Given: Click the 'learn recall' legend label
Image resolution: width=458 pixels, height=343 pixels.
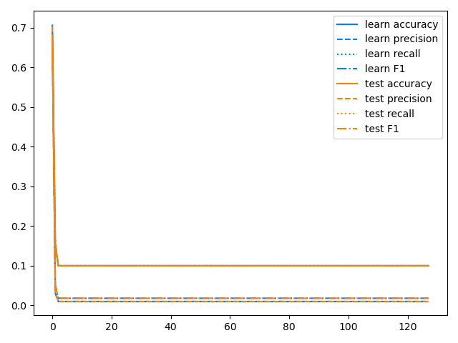Looking at the screenshot, I should [393, 54].
